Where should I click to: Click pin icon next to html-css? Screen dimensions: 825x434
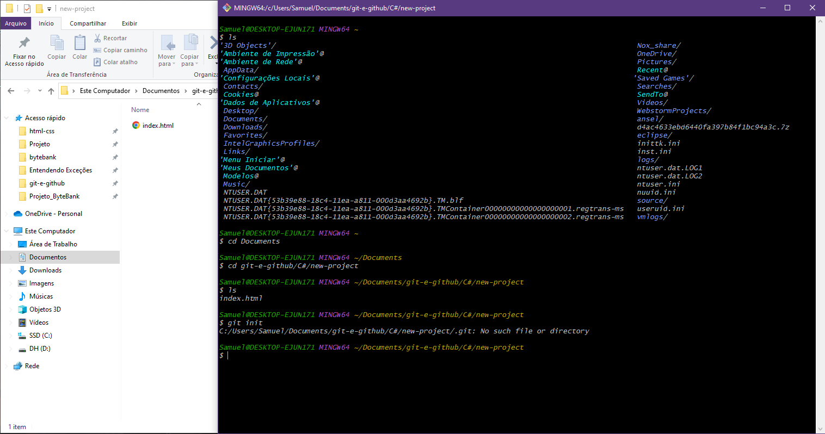coord(115,131)
